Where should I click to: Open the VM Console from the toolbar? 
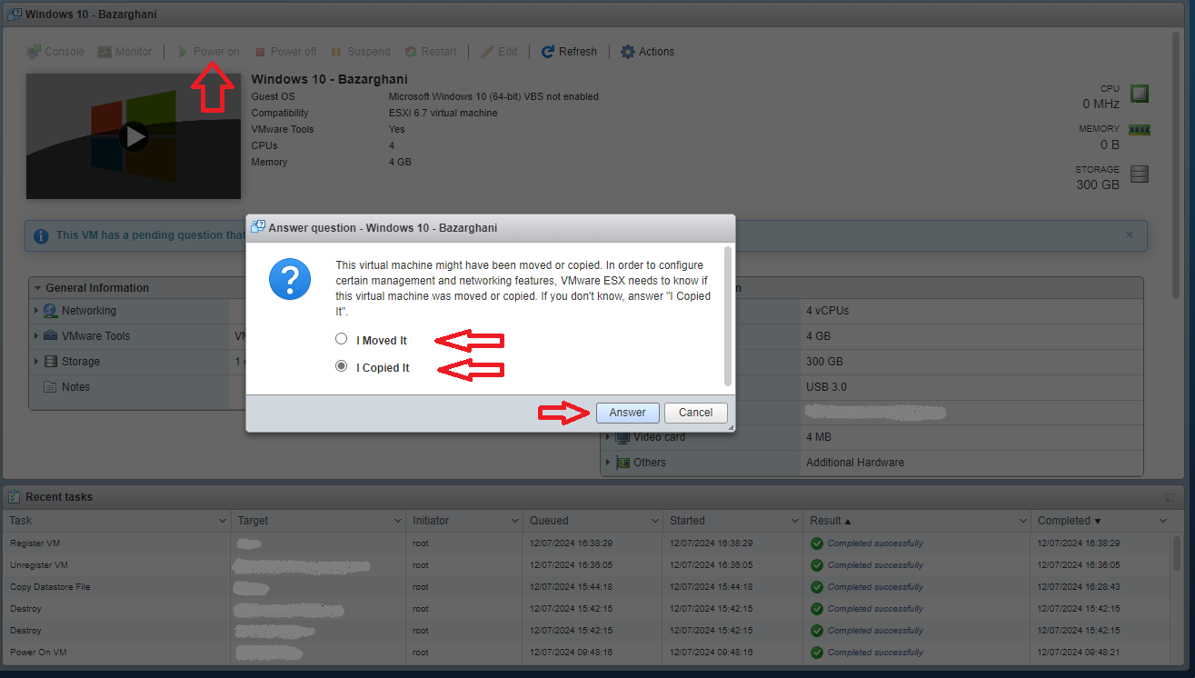pyautogui.click(x=55, y=52)
